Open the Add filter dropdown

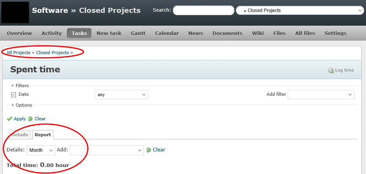(321, 95)
